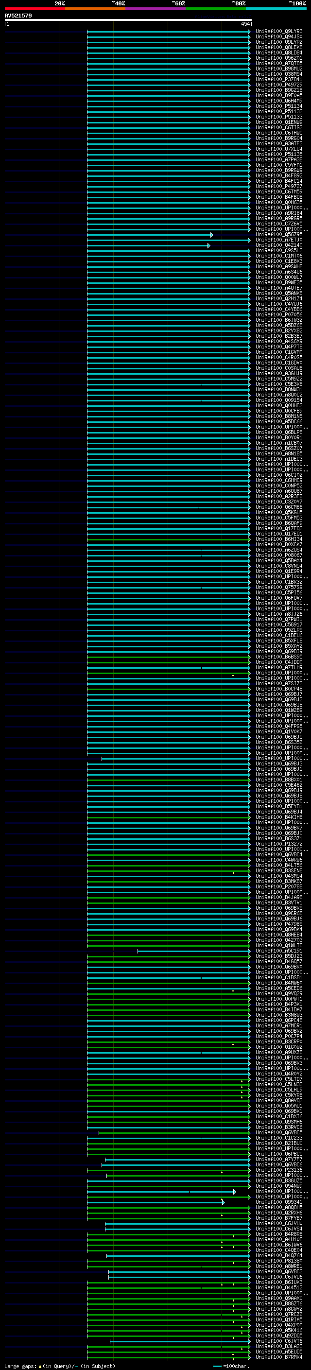The height and width of the screenshot is (1370, 311).
Task: Select the UniRef100_P07056 label
Action: click(278, 314)
